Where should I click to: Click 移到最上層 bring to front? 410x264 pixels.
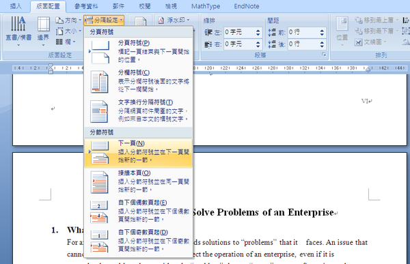click(377, 20)
